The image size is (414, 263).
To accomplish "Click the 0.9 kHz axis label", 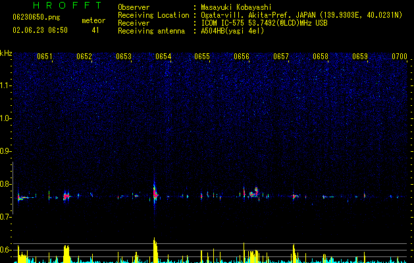I will 6,151.
